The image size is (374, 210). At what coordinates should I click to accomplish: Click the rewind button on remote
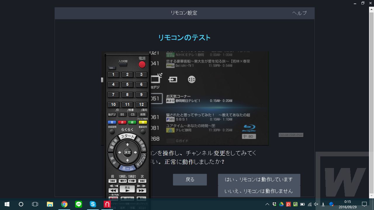point(113,190)
